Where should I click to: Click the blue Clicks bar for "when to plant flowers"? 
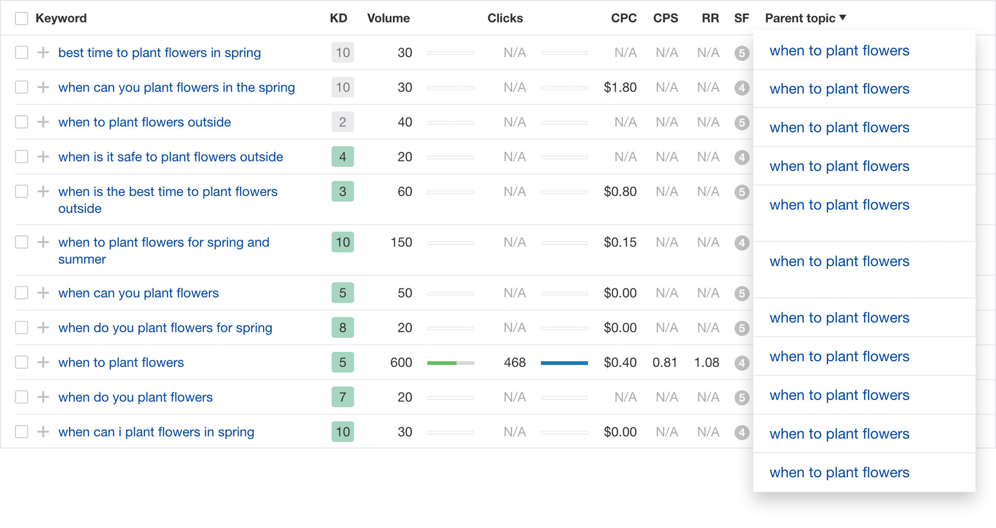[564, 362]
